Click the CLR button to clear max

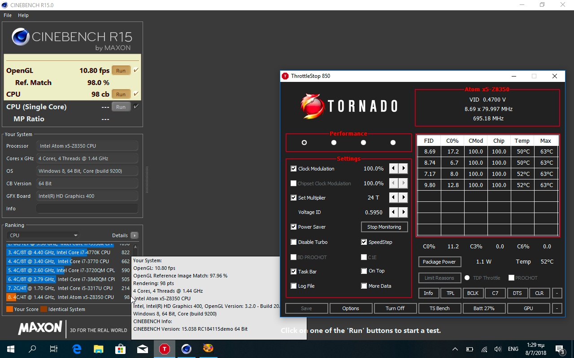[539, 293]
